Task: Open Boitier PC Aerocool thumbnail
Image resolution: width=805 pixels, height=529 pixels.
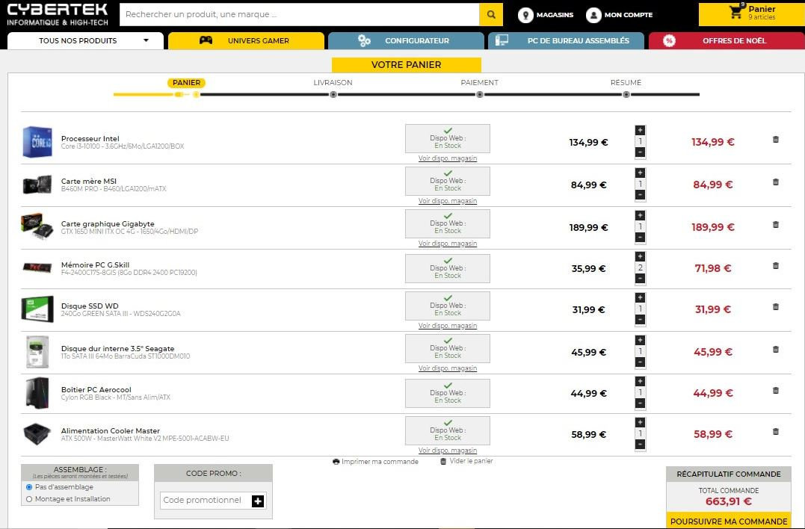Action: pyautogui.click(x=37, y=392)
